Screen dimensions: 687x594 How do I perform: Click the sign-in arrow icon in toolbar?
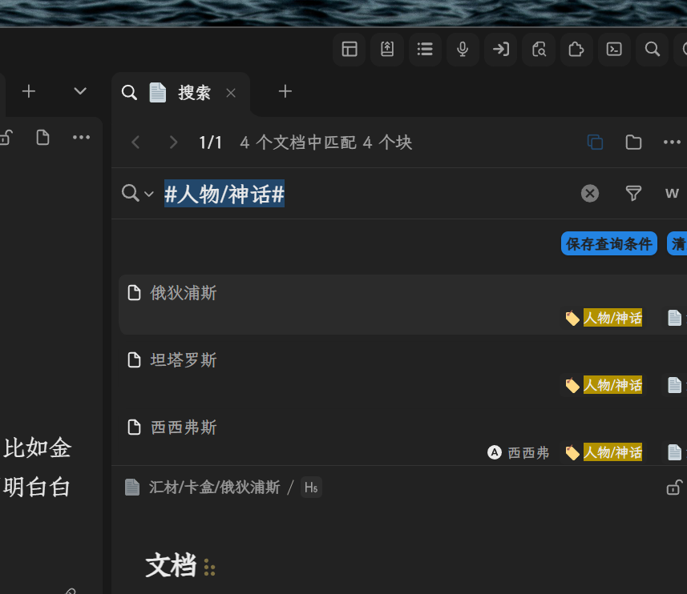[500, 49]
